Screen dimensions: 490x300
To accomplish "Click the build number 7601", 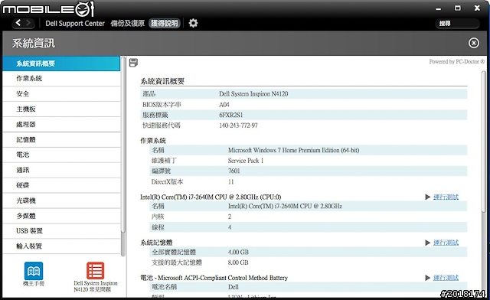I will click(234, 171).
